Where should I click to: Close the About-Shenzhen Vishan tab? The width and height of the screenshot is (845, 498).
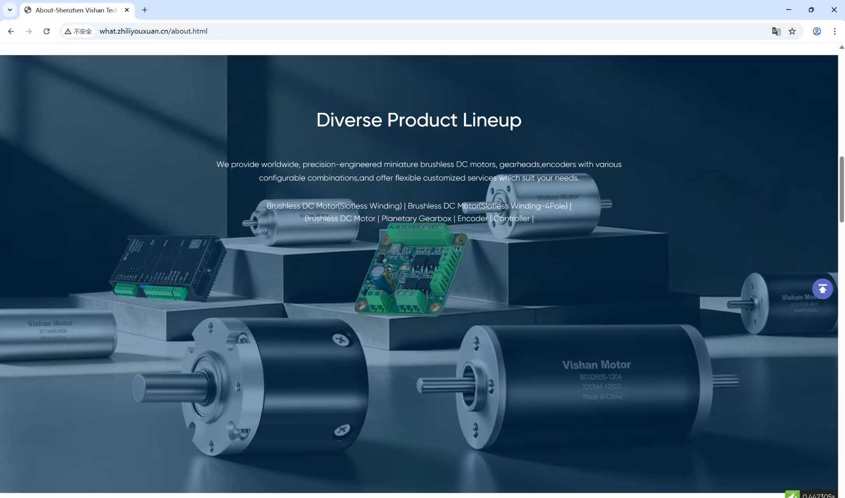tap(126, 10)
